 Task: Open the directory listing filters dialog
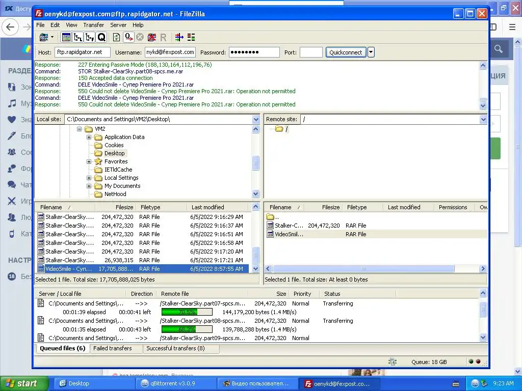(x=179, y=37)
